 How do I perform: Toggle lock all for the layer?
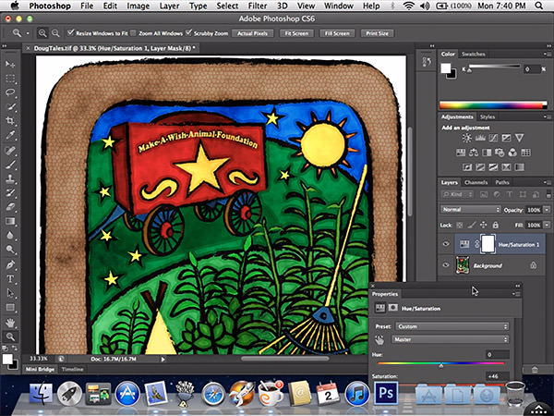[495, 225]
